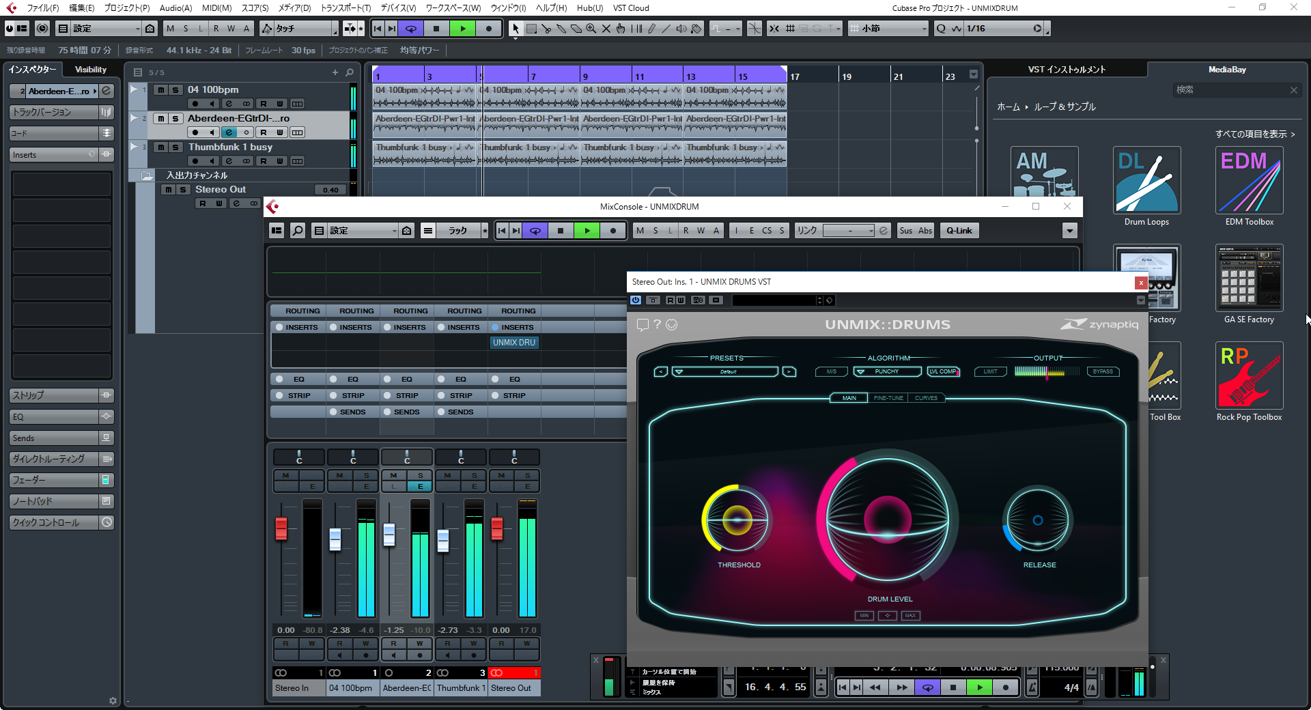Select the Glue tool in toolbar
Screen dimensions: 1311x710
coord(561,29)
